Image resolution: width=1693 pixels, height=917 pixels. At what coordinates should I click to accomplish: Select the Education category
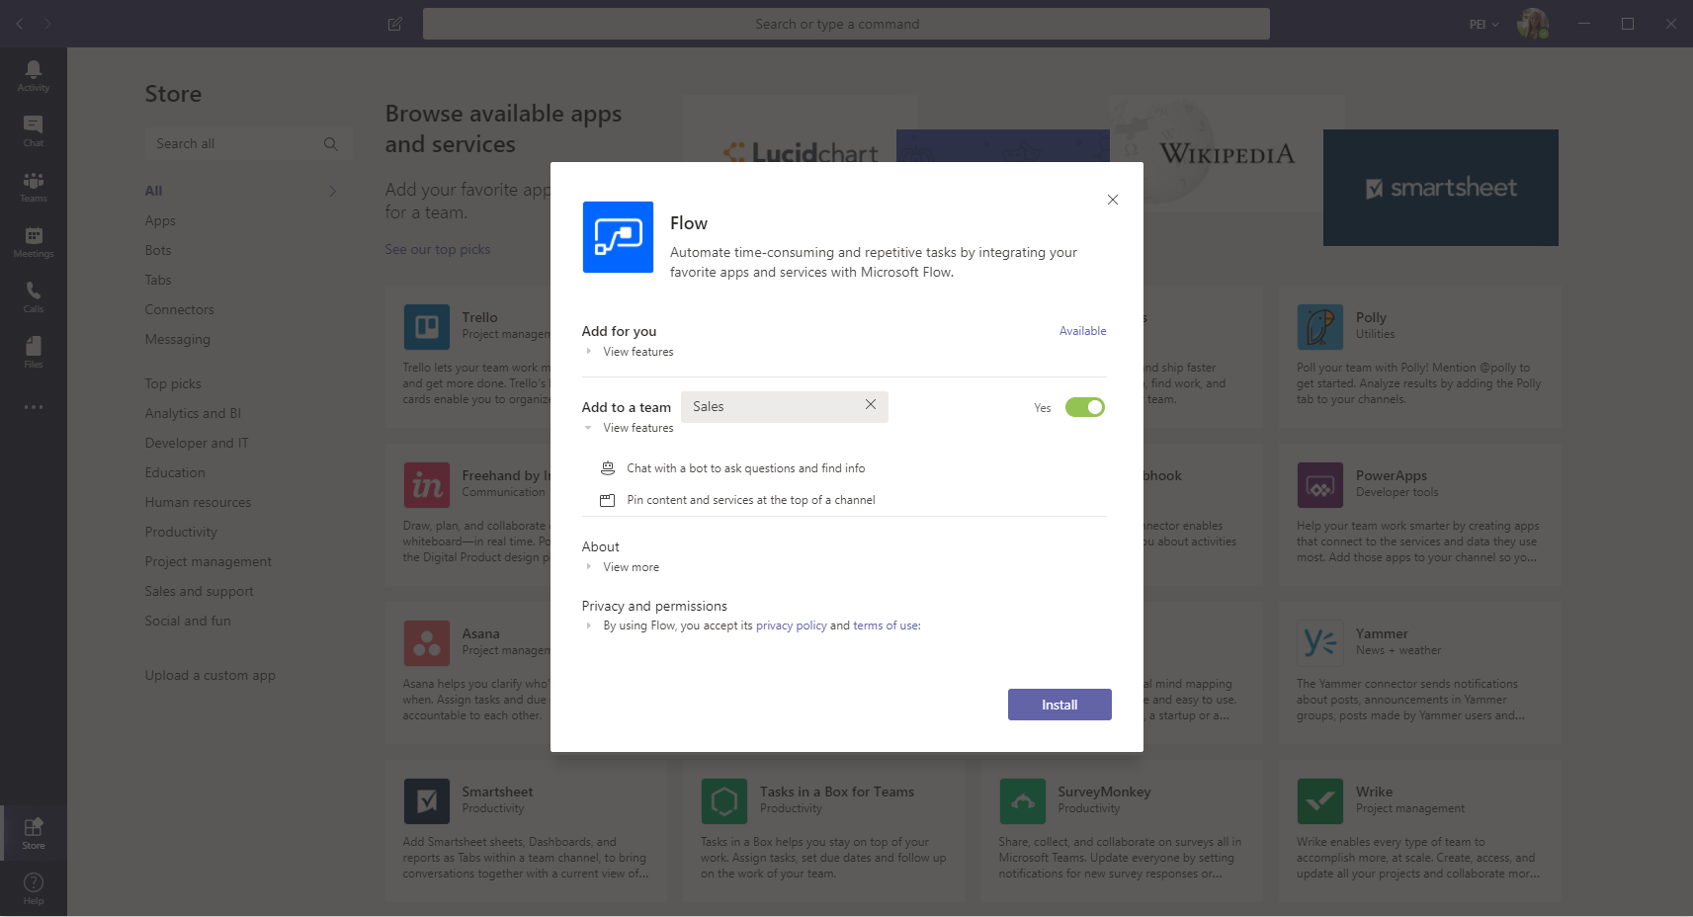(x=175, y=473)
